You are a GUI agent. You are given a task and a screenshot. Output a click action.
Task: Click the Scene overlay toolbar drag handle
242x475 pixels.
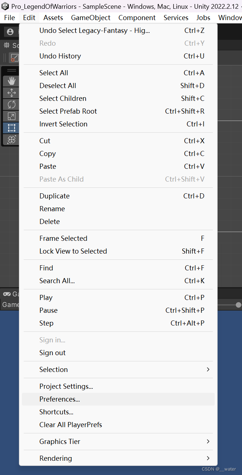click(12, 71)
